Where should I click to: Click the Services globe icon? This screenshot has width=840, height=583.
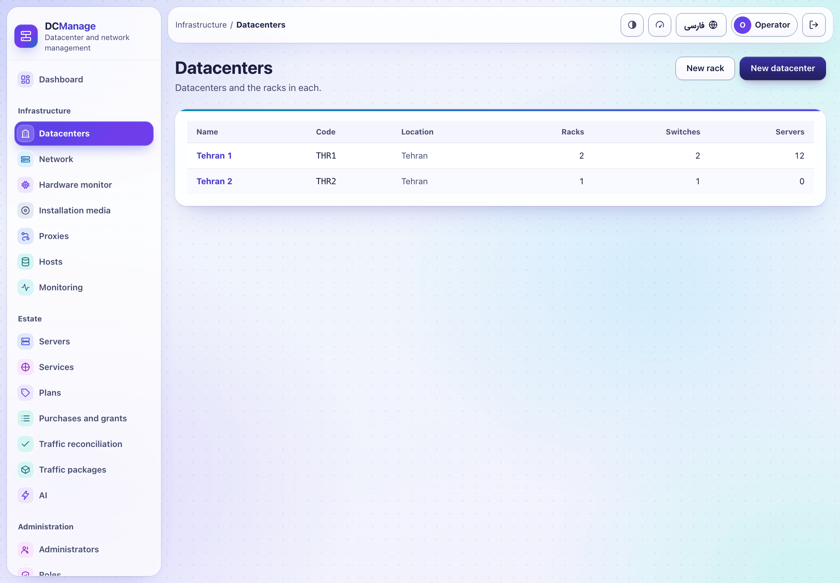[x=25, y=367]
